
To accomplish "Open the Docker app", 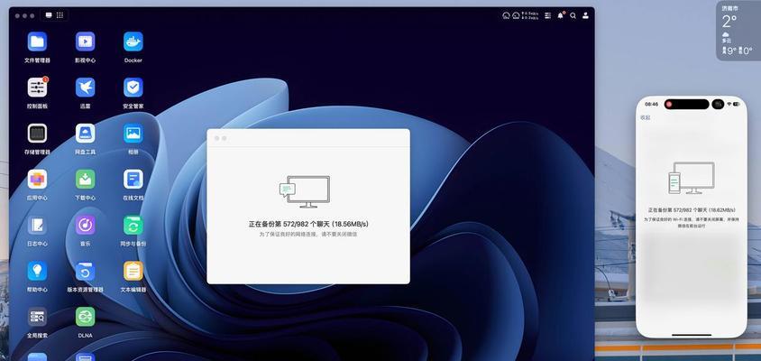I will (133, 42).
